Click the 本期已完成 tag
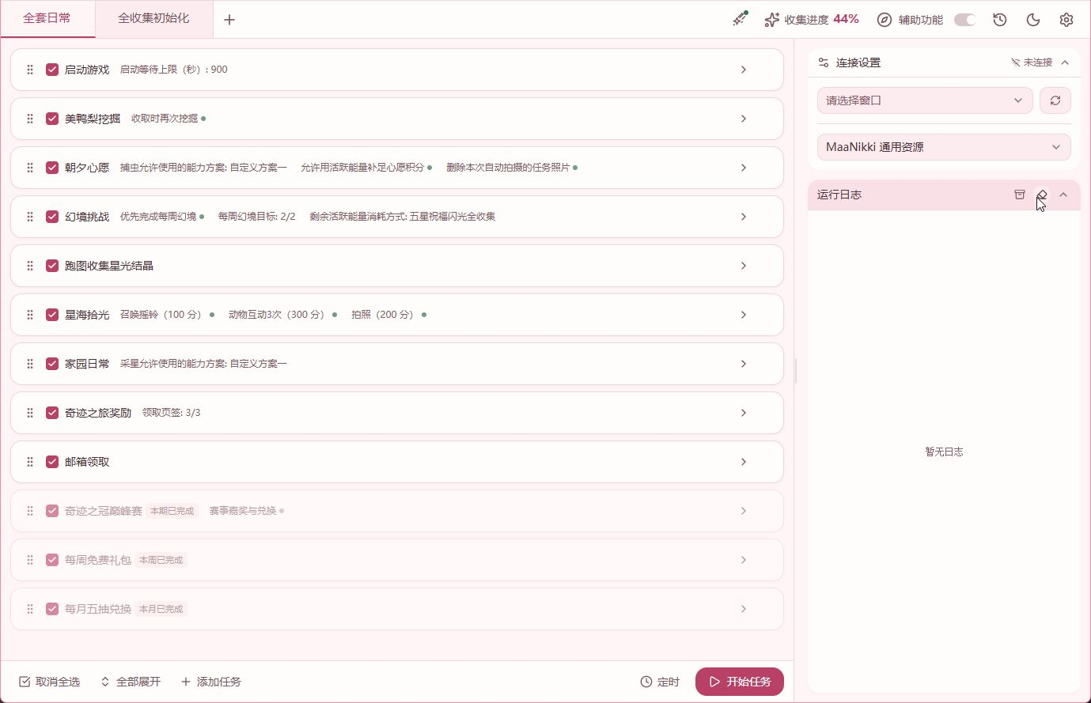 (172, 511)
